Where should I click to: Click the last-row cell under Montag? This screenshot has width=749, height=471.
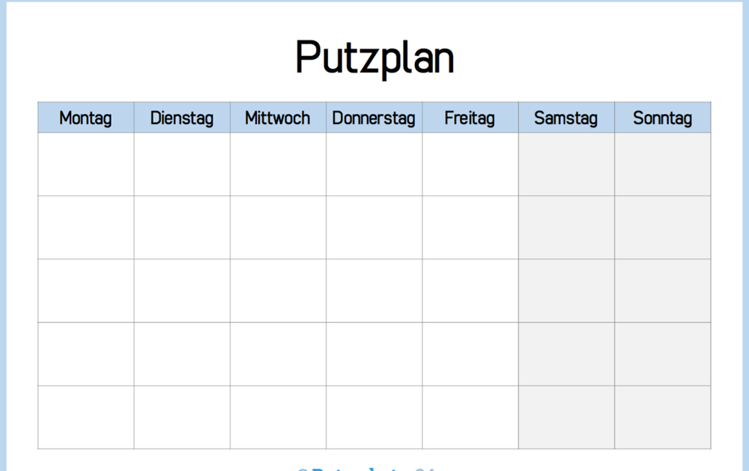tap(86, 417)
